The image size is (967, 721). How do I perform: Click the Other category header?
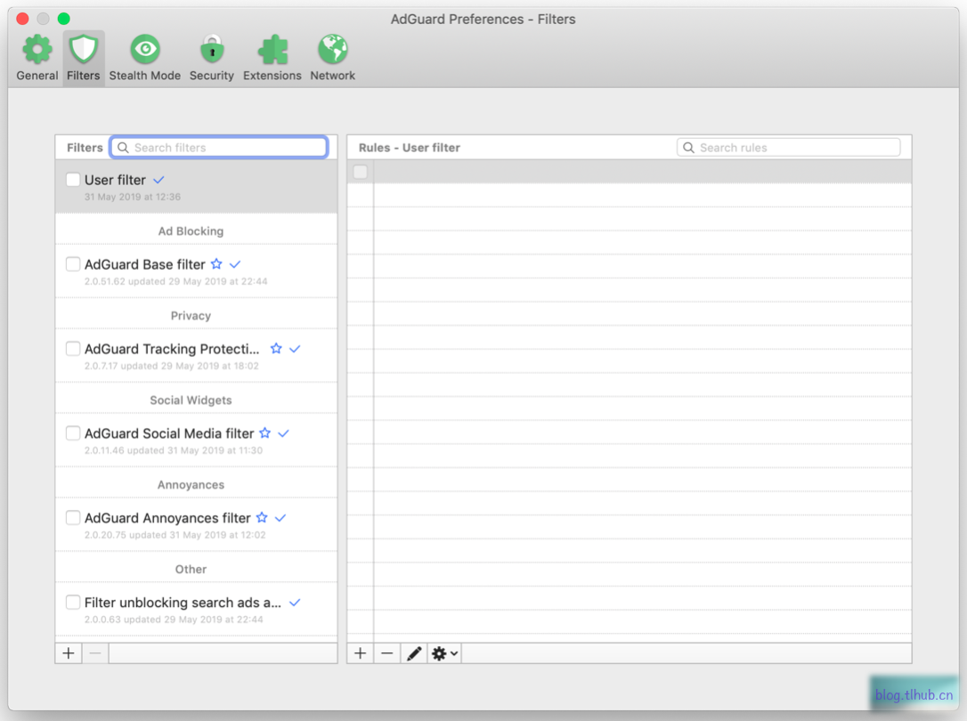[191, 569]
